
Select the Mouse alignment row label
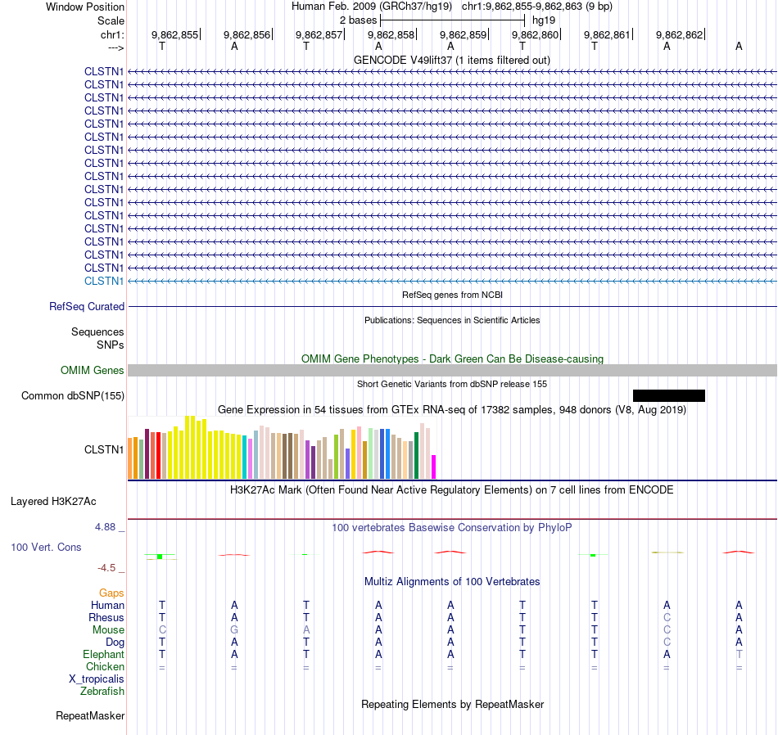108,630
